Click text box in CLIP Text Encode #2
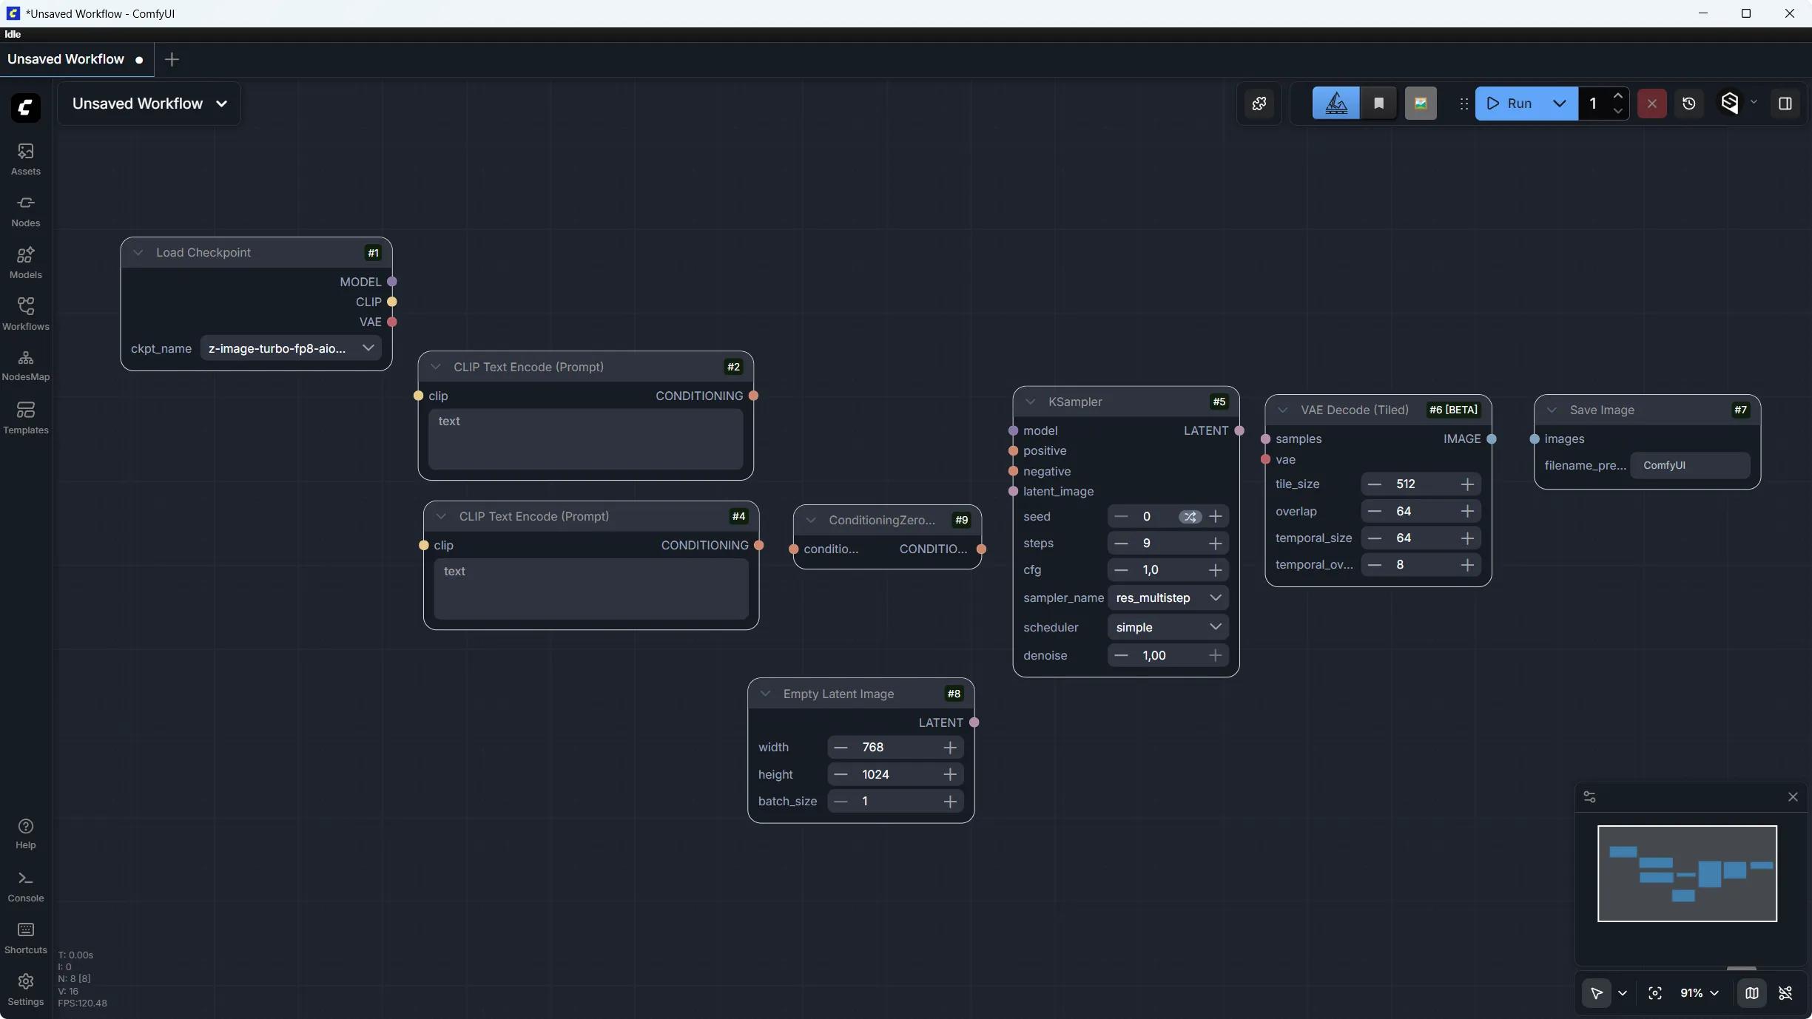 point(586,439)
